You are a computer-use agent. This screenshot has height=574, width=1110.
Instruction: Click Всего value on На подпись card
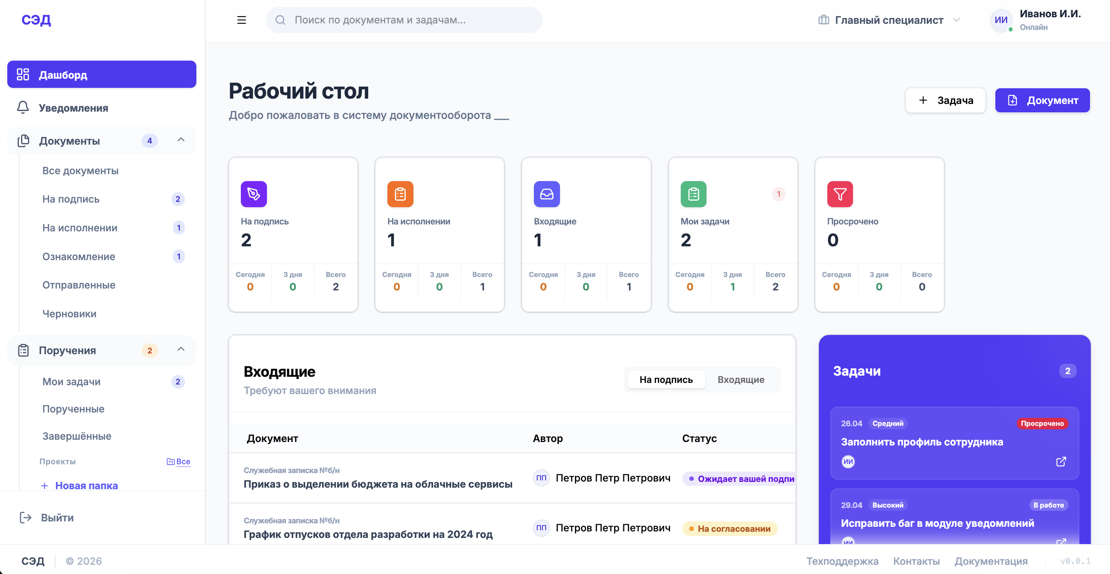336,287
